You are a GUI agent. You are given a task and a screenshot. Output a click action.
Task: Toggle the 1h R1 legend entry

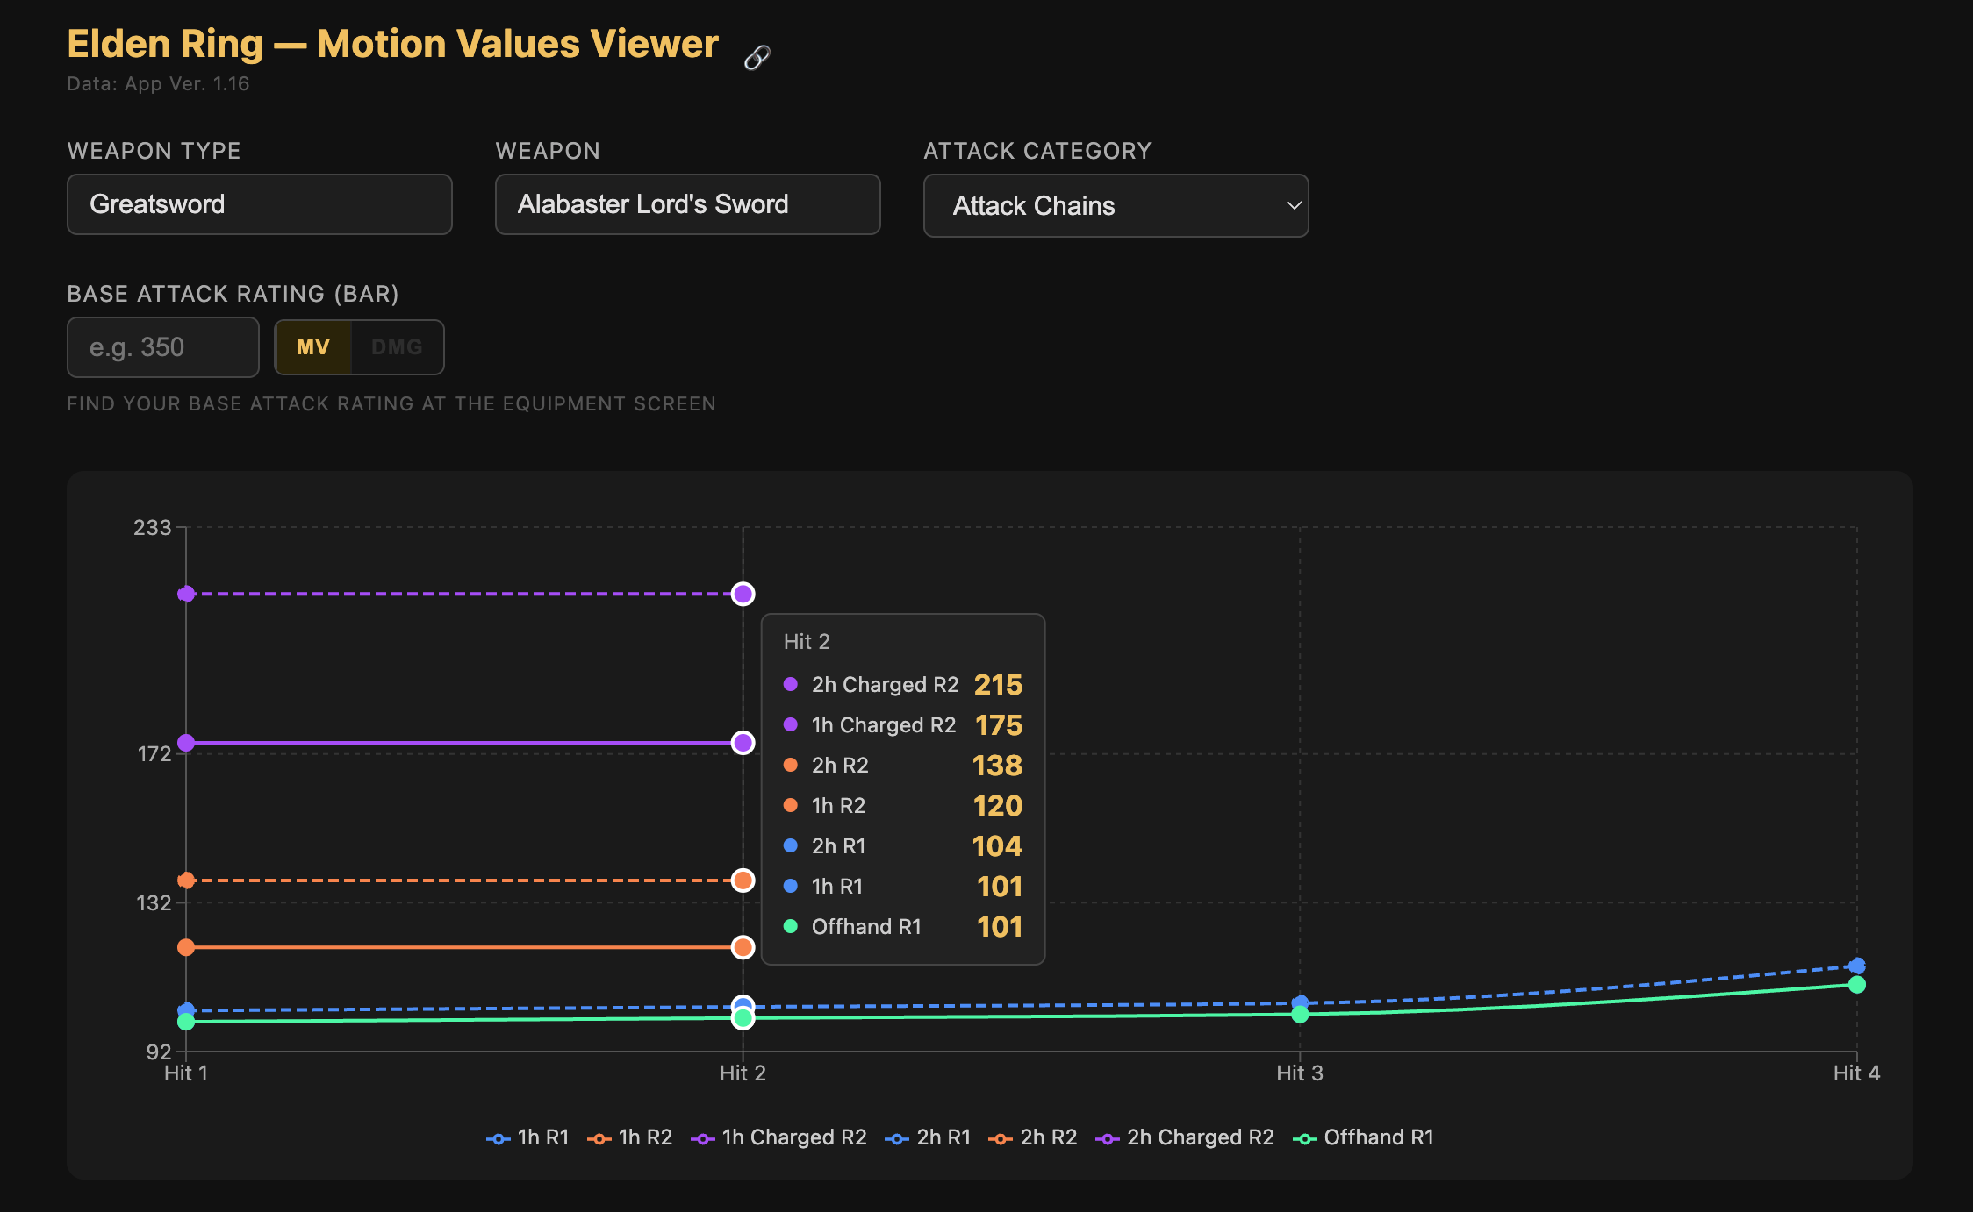527,1137
